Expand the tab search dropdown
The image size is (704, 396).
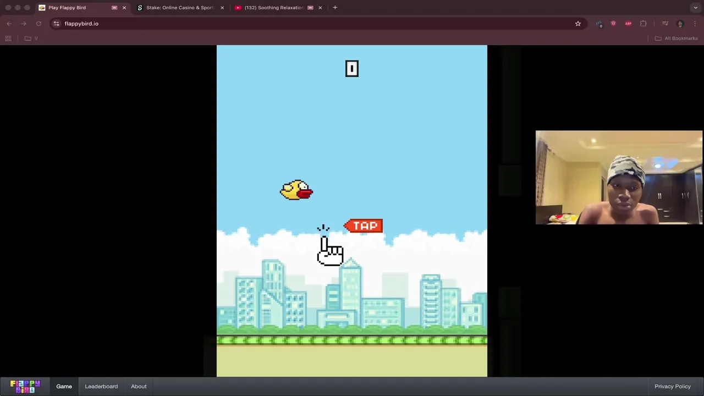coord(695,8)
